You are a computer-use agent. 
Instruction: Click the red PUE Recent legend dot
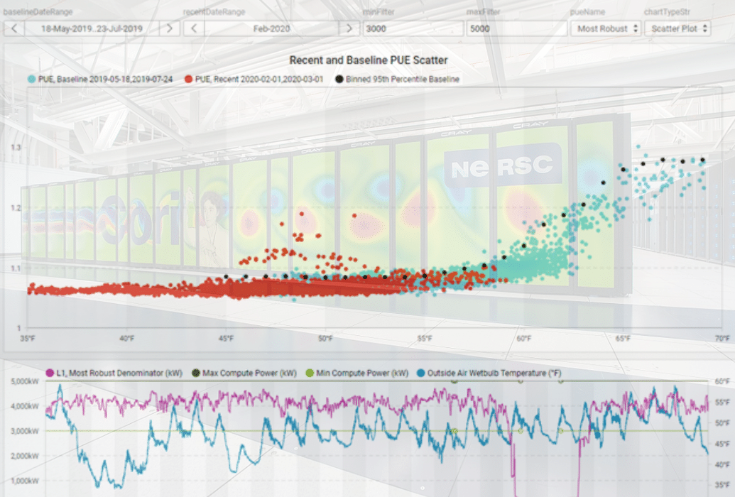pos(190,79)
